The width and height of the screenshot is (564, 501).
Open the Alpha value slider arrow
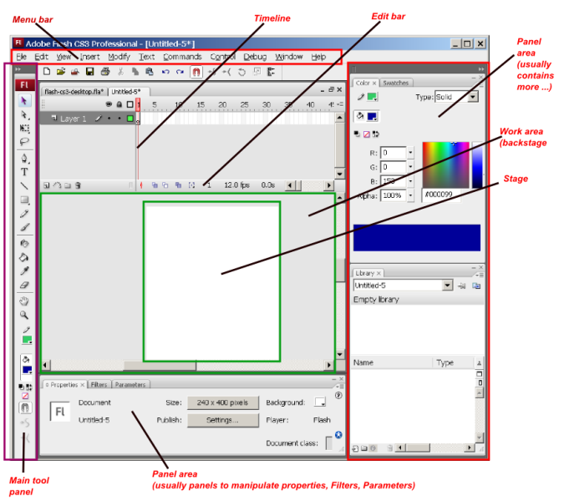(410, 195)
